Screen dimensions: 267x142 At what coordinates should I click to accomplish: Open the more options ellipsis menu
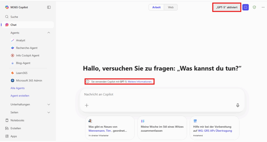[x=263, y=7]
